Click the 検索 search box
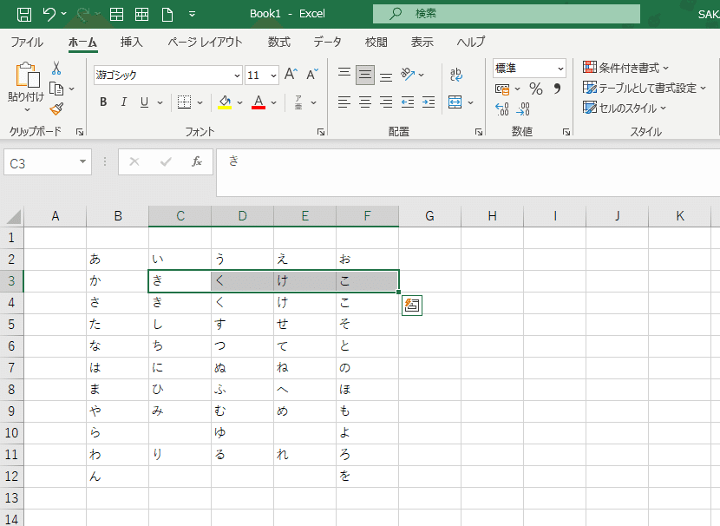Screen dimensions: 720x526 tap(507, 14)
